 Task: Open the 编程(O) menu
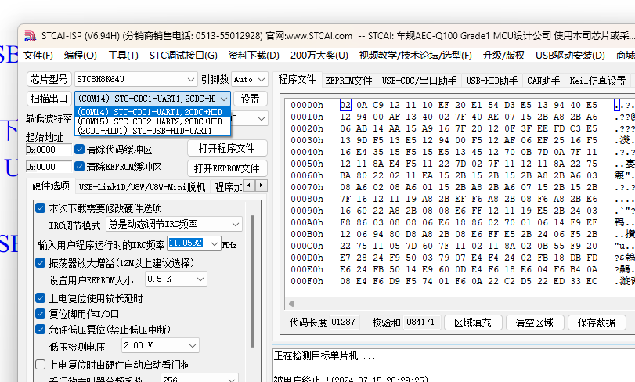(80, 56)
